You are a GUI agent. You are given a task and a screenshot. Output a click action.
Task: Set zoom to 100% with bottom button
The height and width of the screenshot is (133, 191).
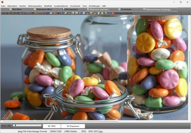(x=52, y=126)
